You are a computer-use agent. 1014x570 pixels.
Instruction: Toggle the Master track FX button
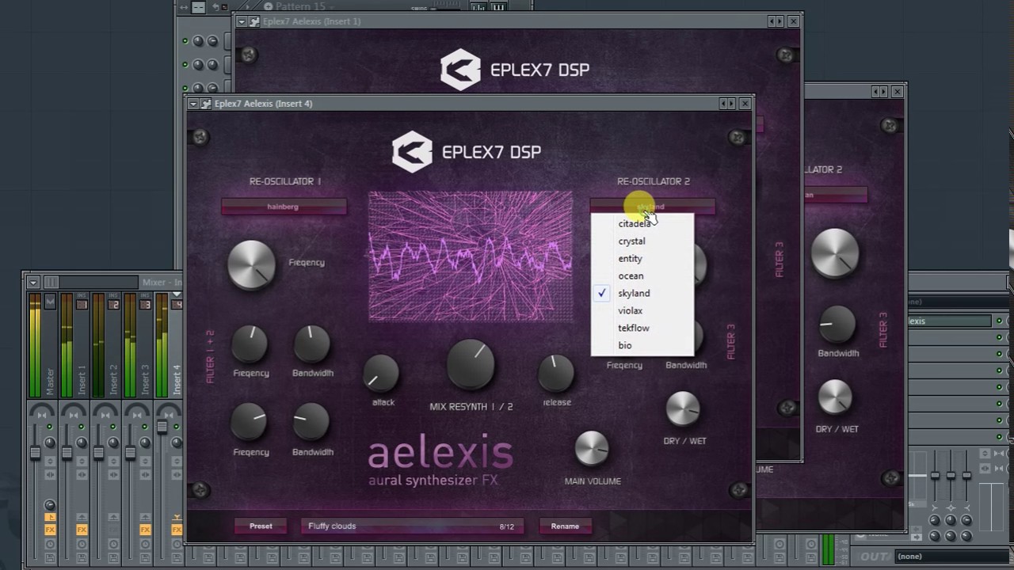pos(50,530)
